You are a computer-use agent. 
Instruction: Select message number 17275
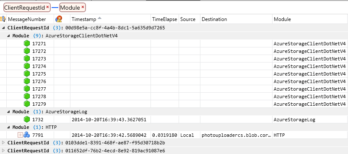coord(39,74)
